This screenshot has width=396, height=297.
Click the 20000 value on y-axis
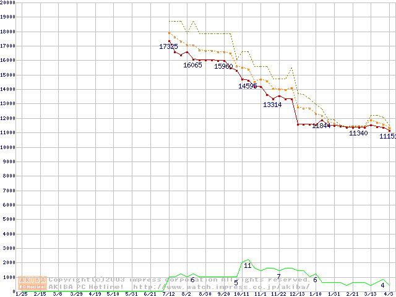(8, 2)
